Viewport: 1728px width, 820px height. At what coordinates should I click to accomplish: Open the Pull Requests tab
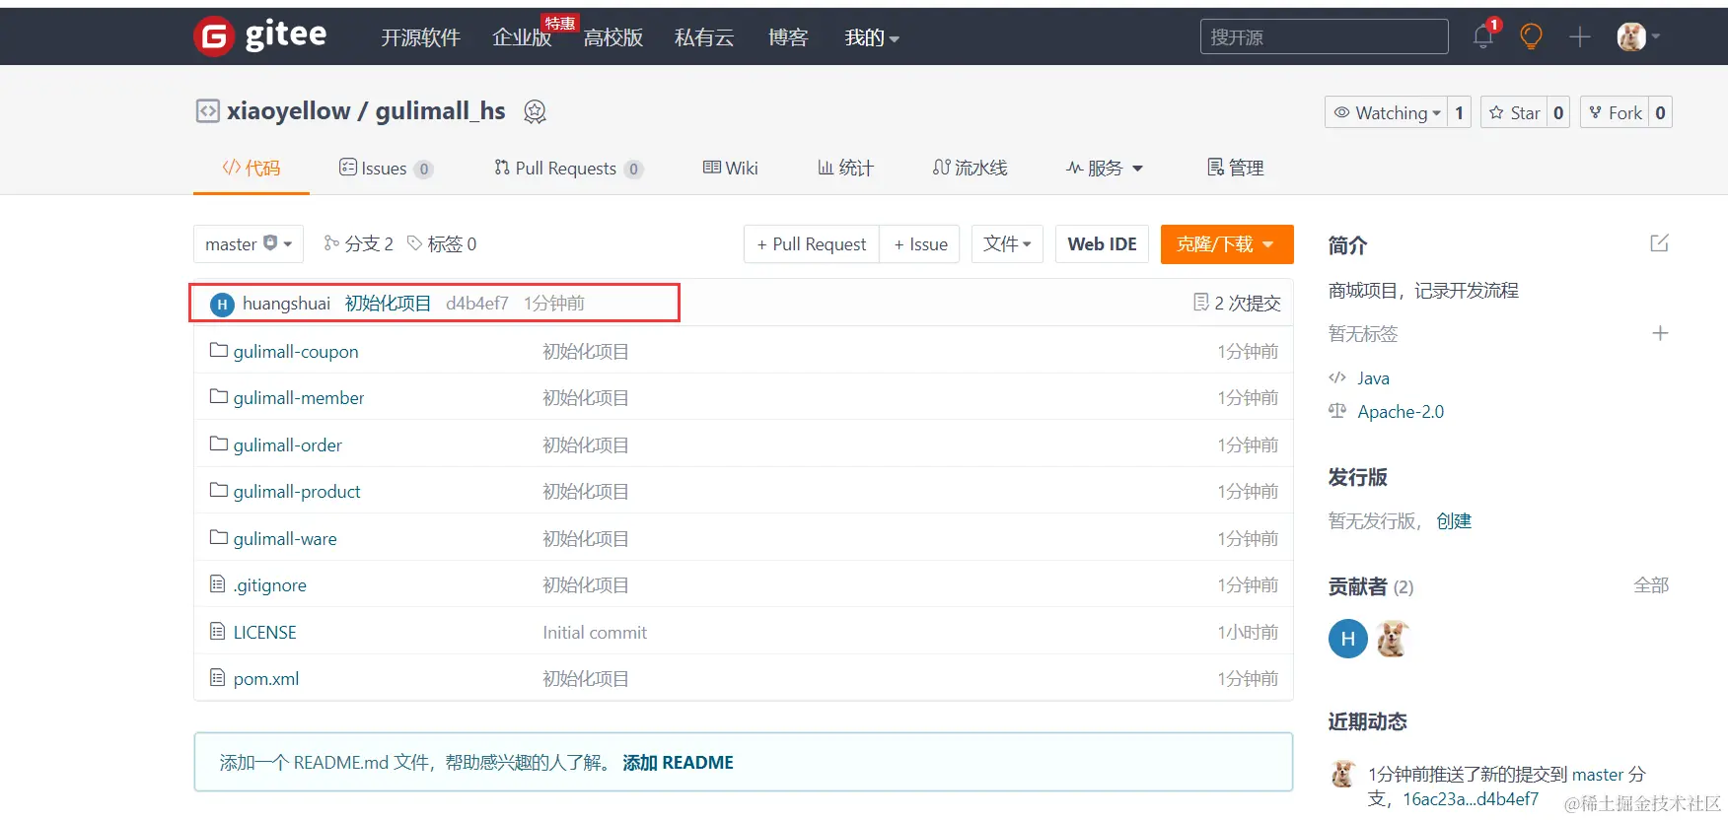click(568, 168)
